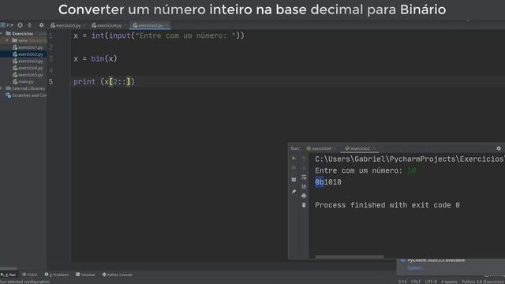
Task: Open exercicio3.py in the project tree
Action: click(x=28, y=62)
